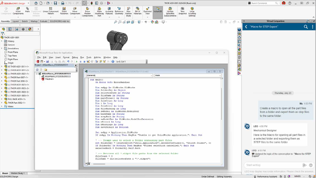Expand the Annotations node in feature tree

(2, 48)
